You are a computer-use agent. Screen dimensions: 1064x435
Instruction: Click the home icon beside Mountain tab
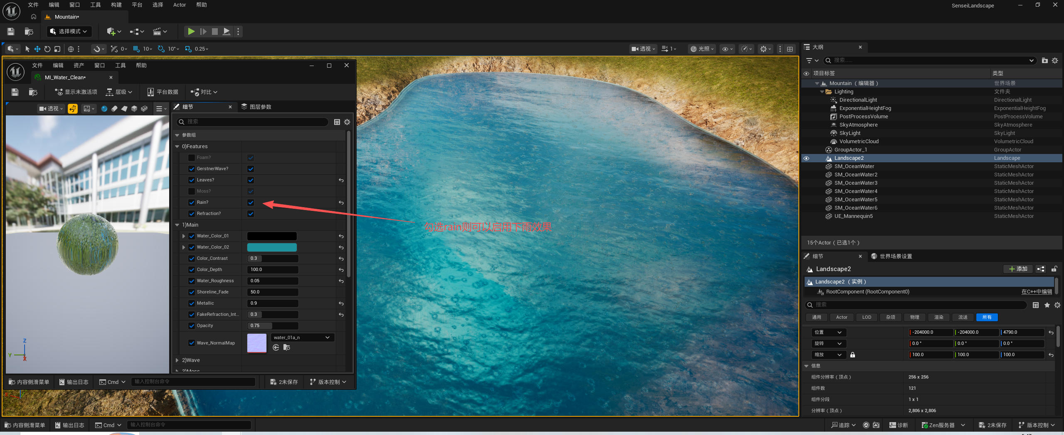pos(34,17)
